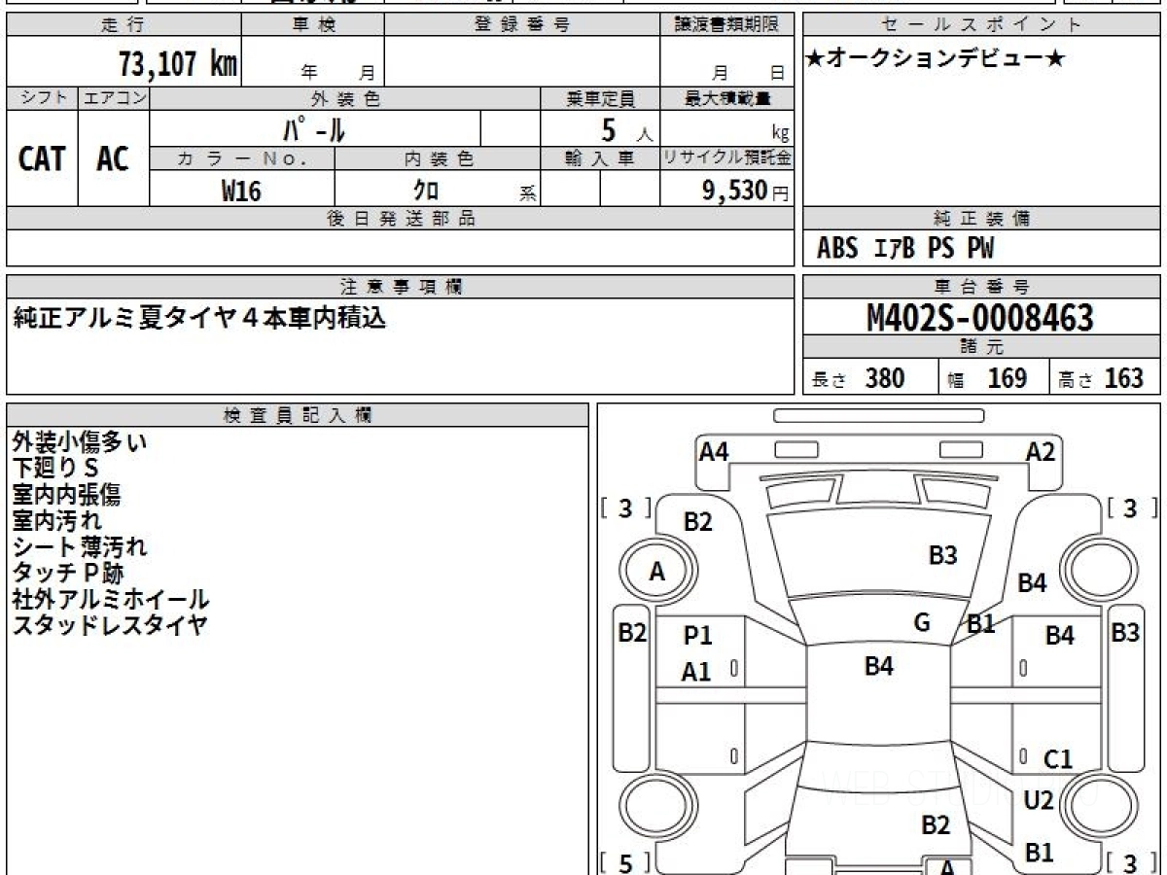Click the 注意事項欄 header
Viewport: 1167px width, 875px height.
[400, 287]
